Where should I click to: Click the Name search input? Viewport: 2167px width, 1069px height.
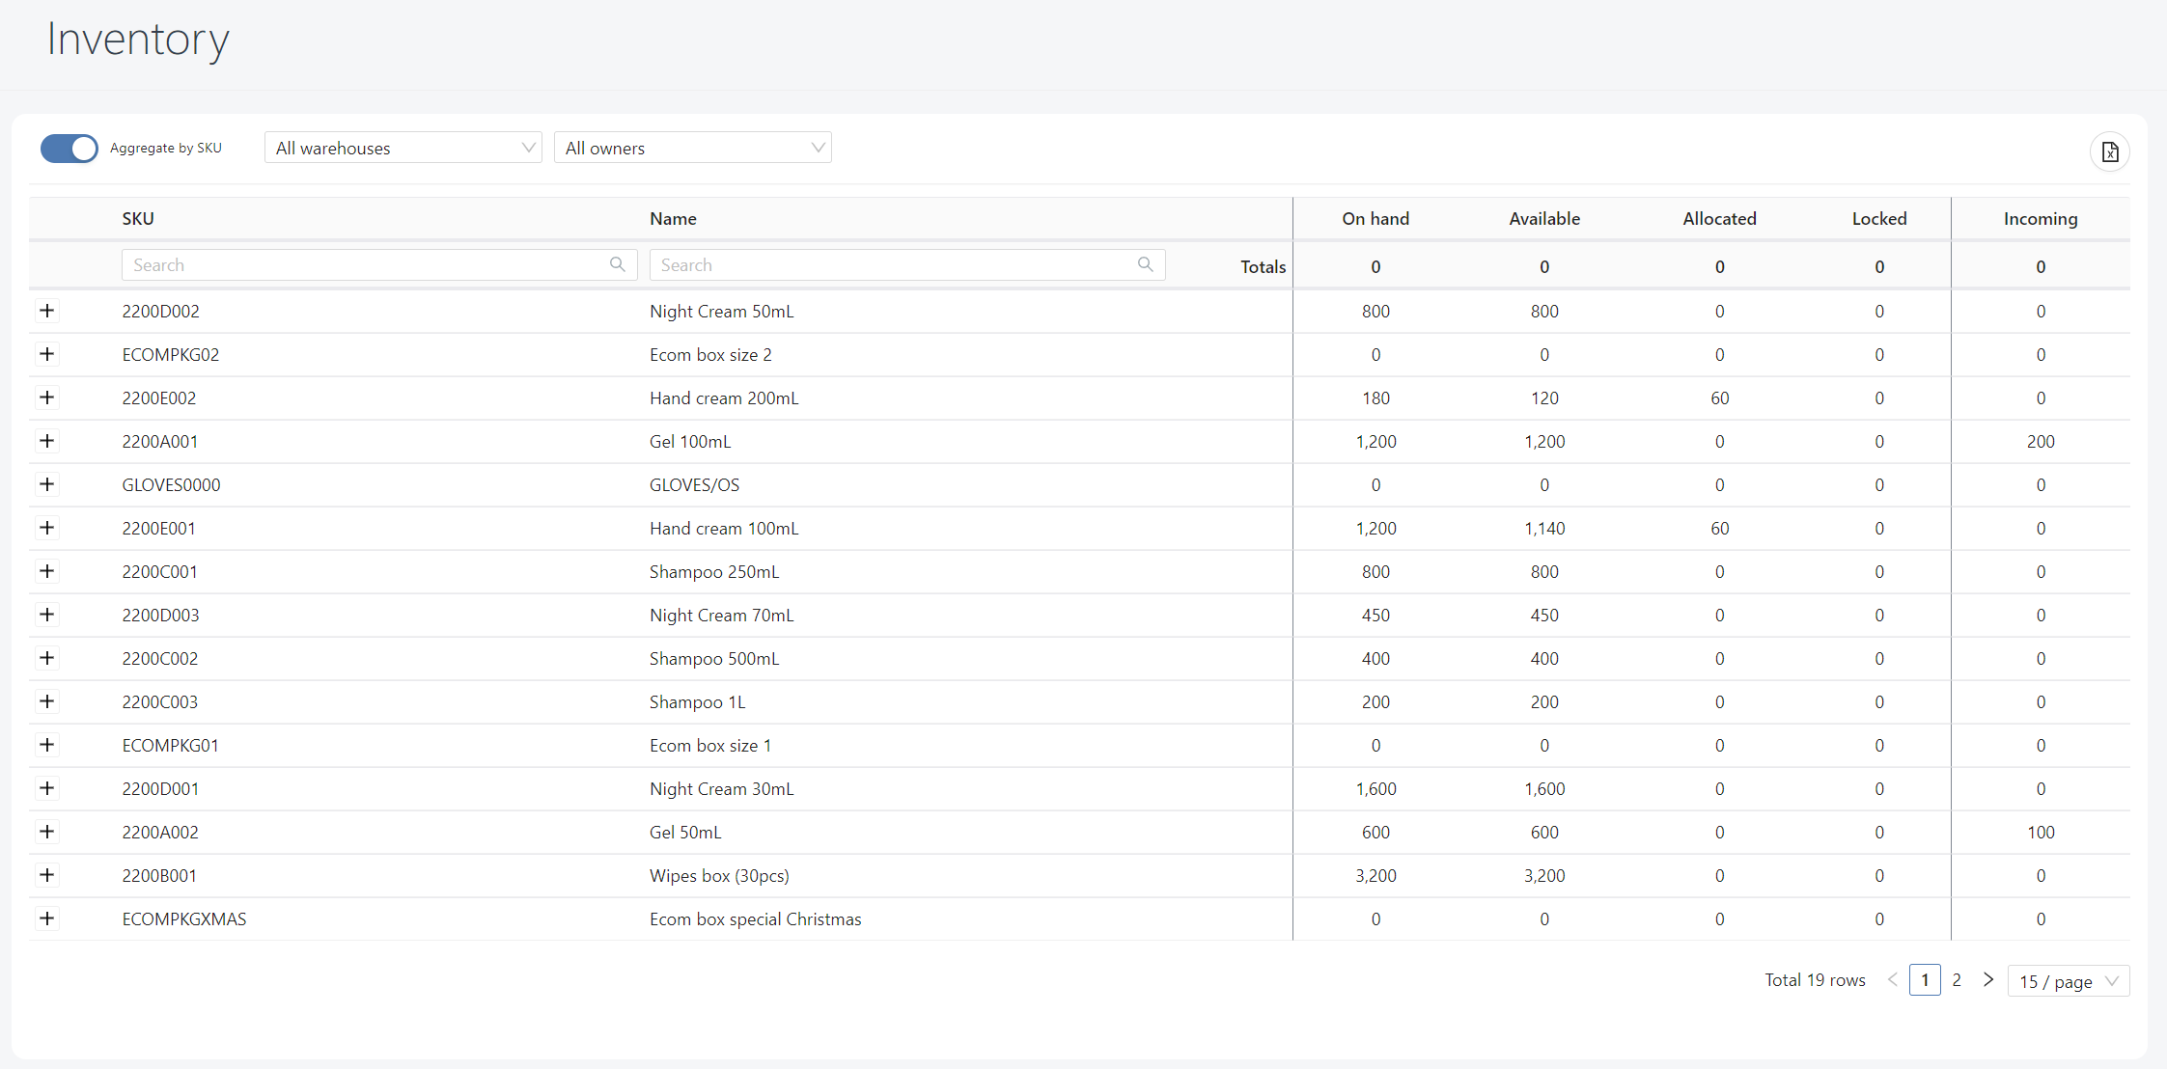click(x=893, y=265)
